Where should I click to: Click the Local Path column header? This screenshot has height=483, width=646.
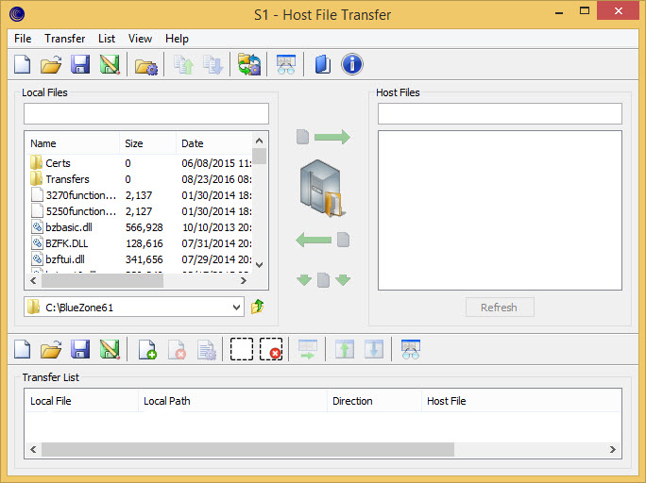pos(232,401)
